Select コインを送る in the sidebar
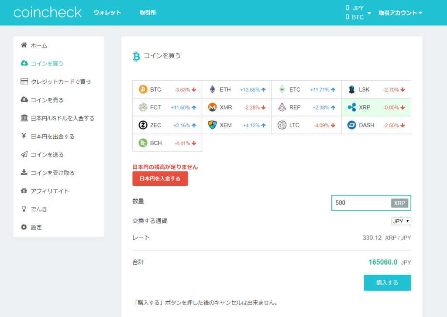The image size is (447, 317). 47,155
